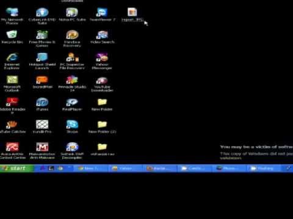Switch to the first taskbar window button

(91, 169)
